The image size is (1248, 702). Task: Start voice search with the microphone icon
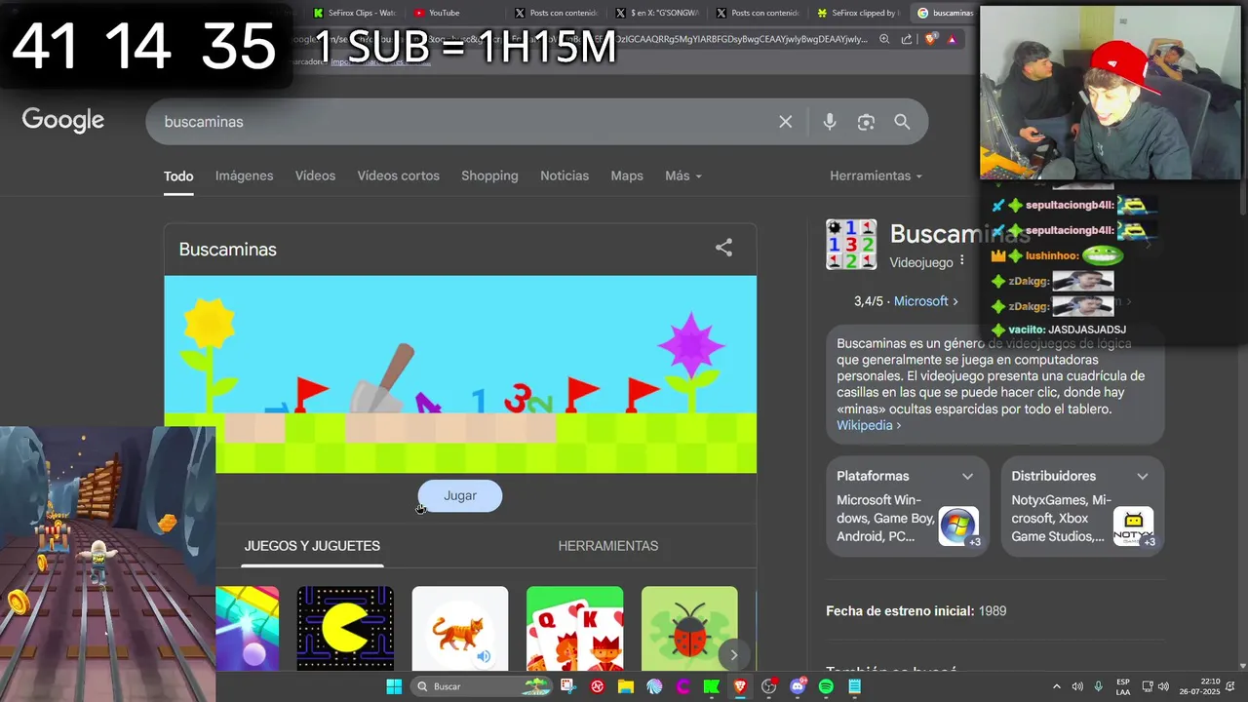point(830,122)
